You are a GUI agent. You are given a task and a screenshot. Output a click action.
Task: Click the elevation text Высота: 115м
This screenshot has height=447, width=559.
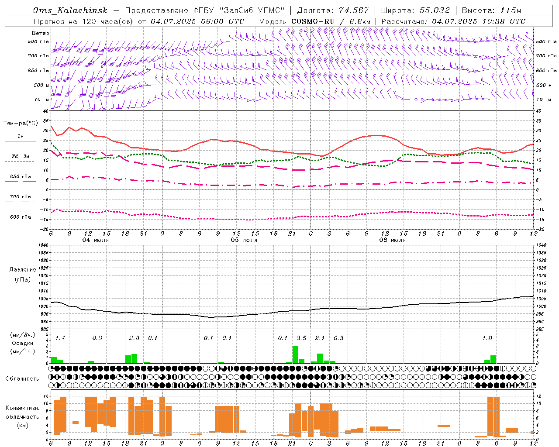(491, 10)
